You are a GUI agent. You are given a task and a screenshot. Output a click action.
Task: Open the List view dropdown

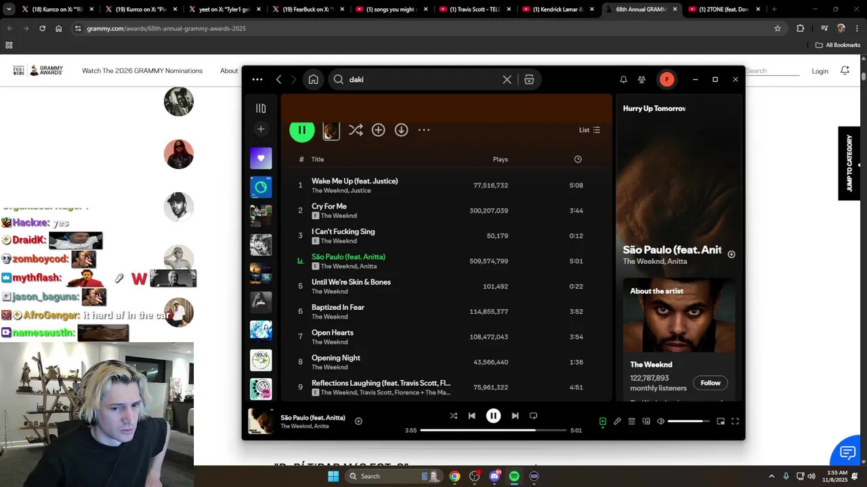coord(589,130)
